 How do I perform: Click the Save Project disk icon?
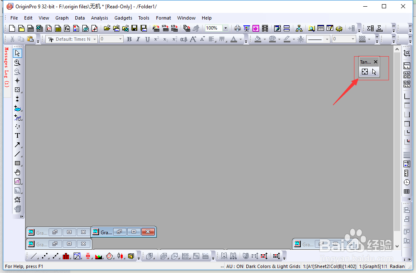point(134,28)
